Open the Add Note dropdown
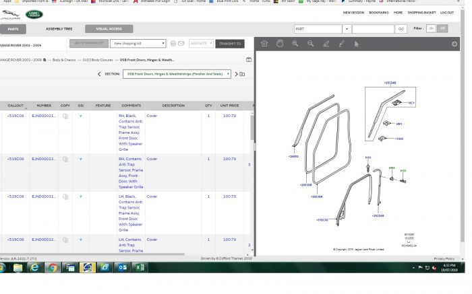 [x=201, y=44]
